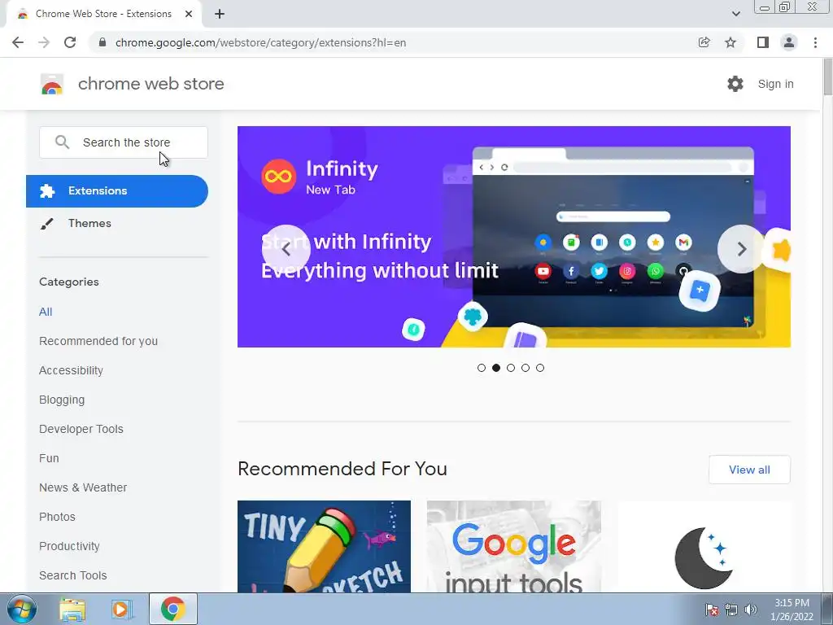The image size is (833, 625).
Task: Reload the Chrome Web Store page
Action: [70, 42]
